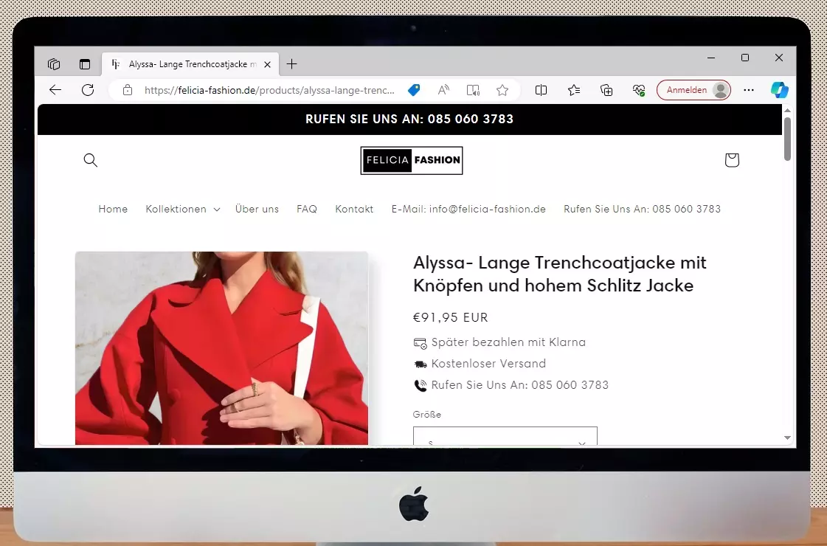Open the Über uns page
The image size is (827, 546).
pos(257,209)
